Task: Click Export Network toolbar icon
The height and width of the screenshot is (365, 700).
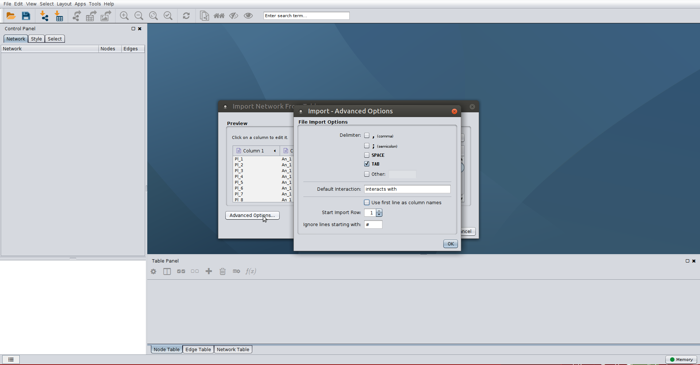Action: [77, 16]
